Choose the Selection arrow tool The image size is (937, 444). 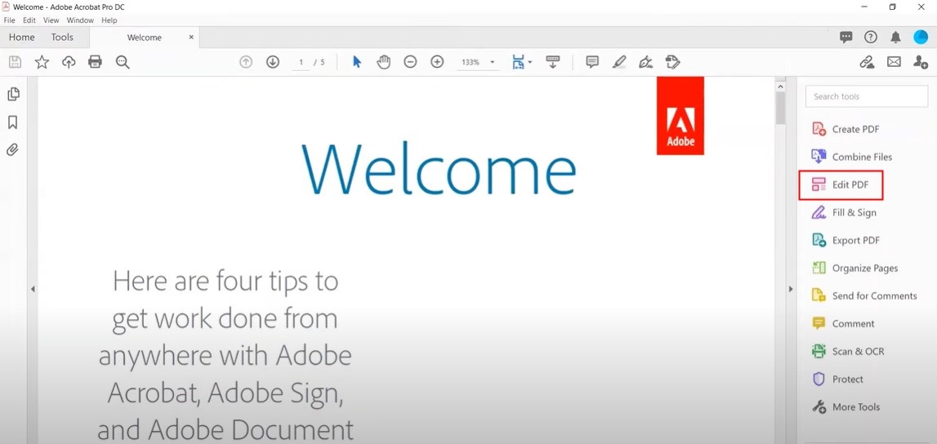coord(357,61)
